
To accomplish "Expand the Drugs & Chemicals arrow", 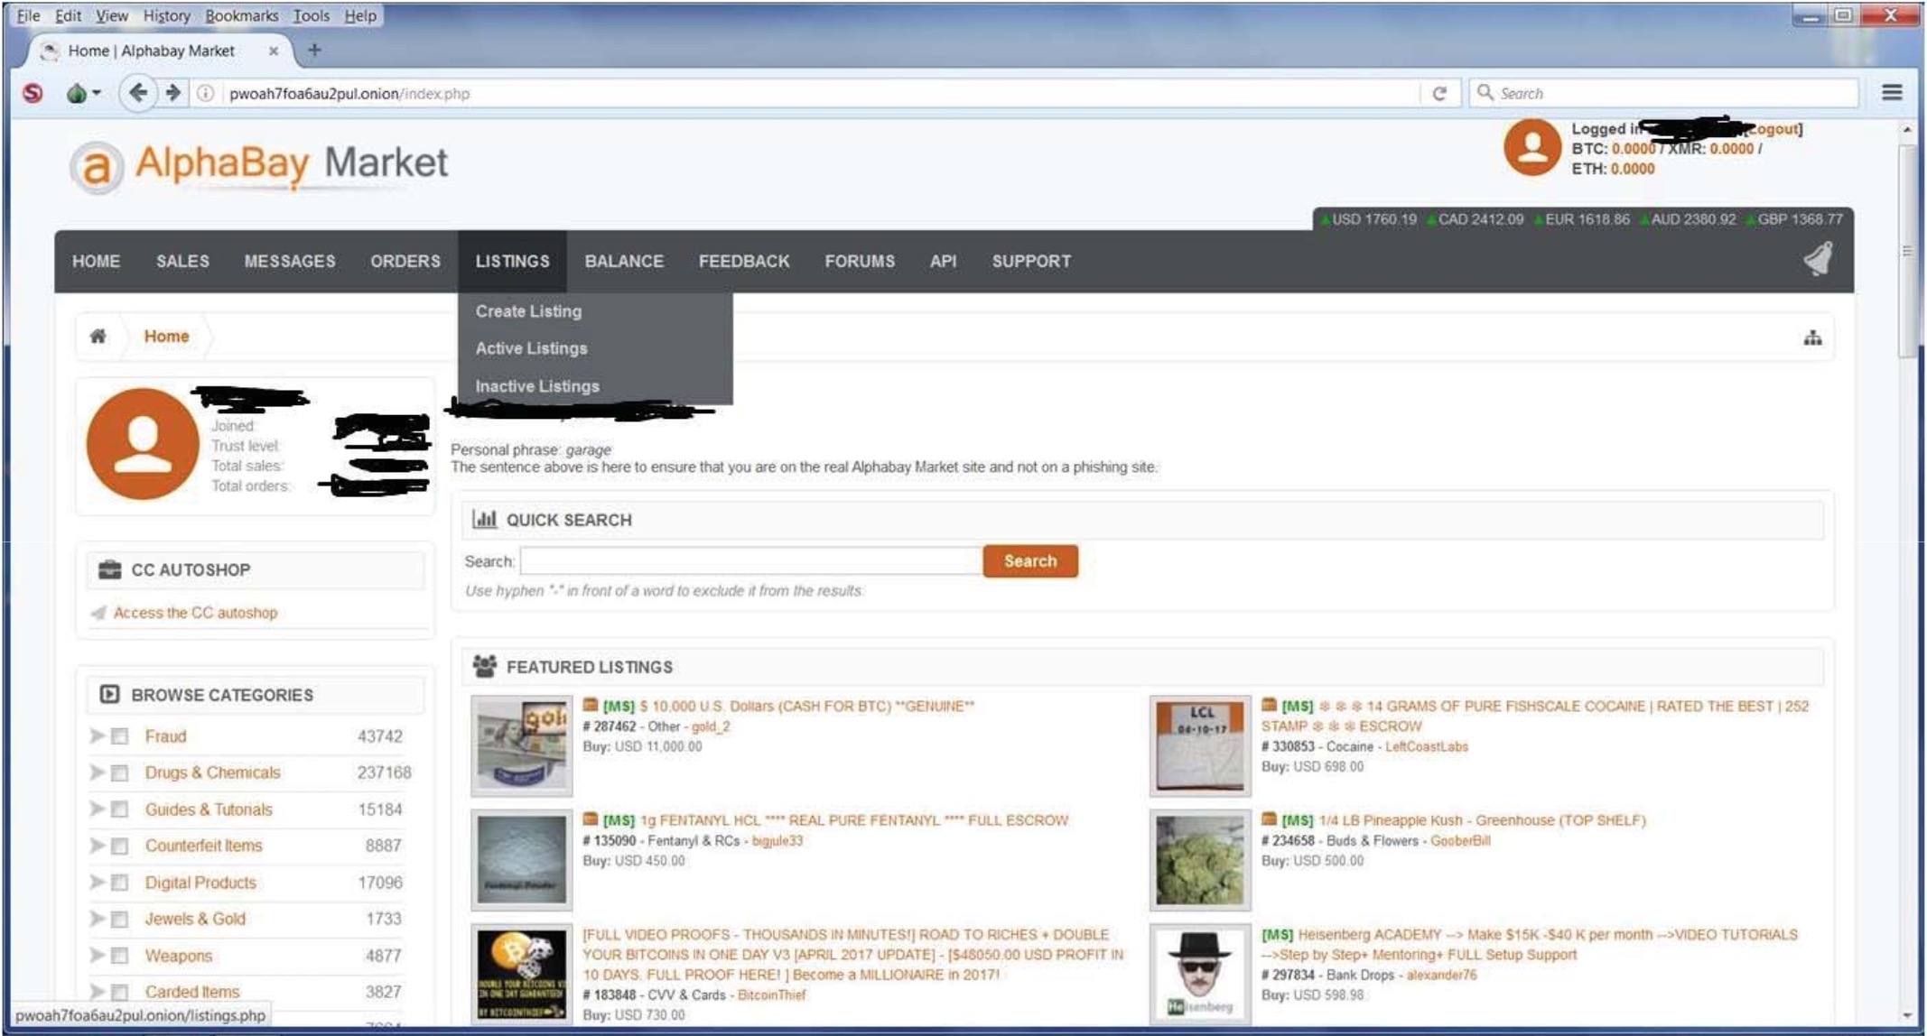I will tap(97, 772).
